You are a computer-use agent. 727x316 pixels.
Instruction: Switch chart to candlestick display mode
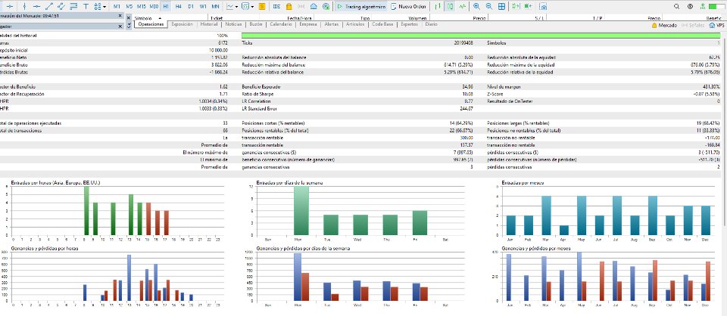point(450,7)
